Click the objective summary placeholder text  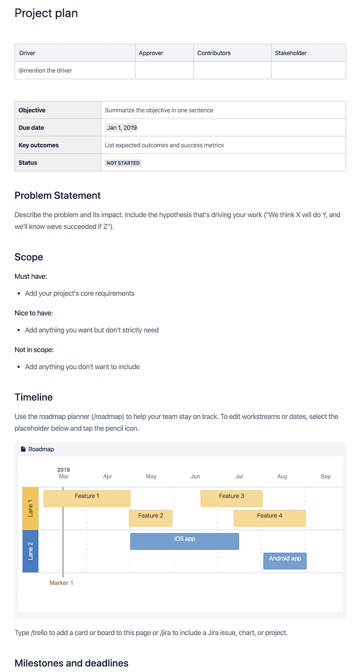pos(159,110)
